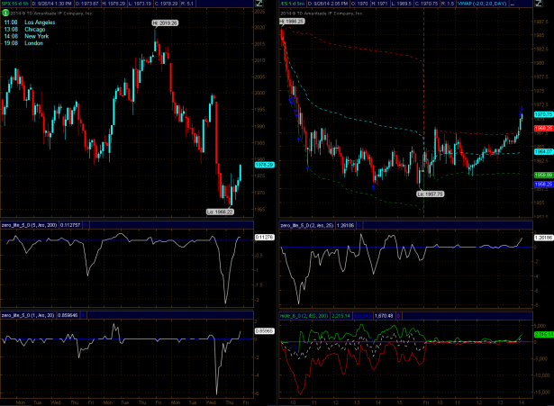Click the SPX 15 d 1h symbol label
This screenshot has width=554, height=406.
point(15,4)
